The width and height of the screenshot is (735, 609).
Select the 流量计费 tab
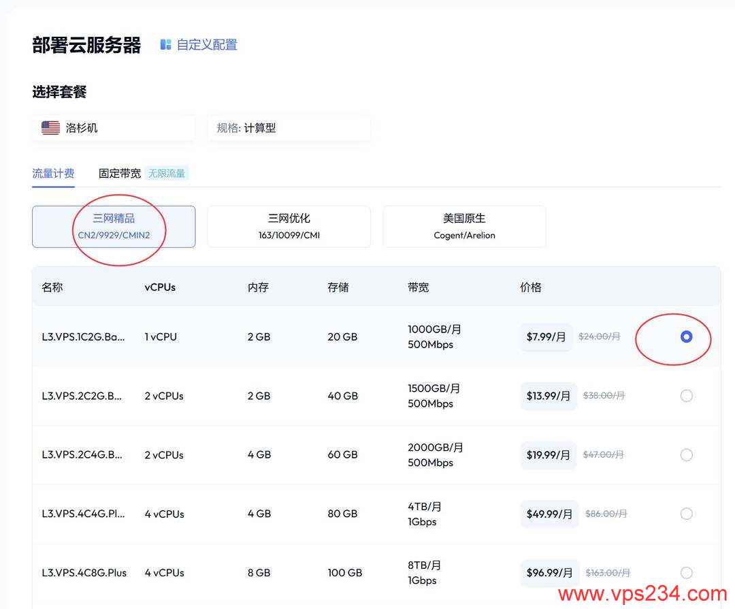54,173
